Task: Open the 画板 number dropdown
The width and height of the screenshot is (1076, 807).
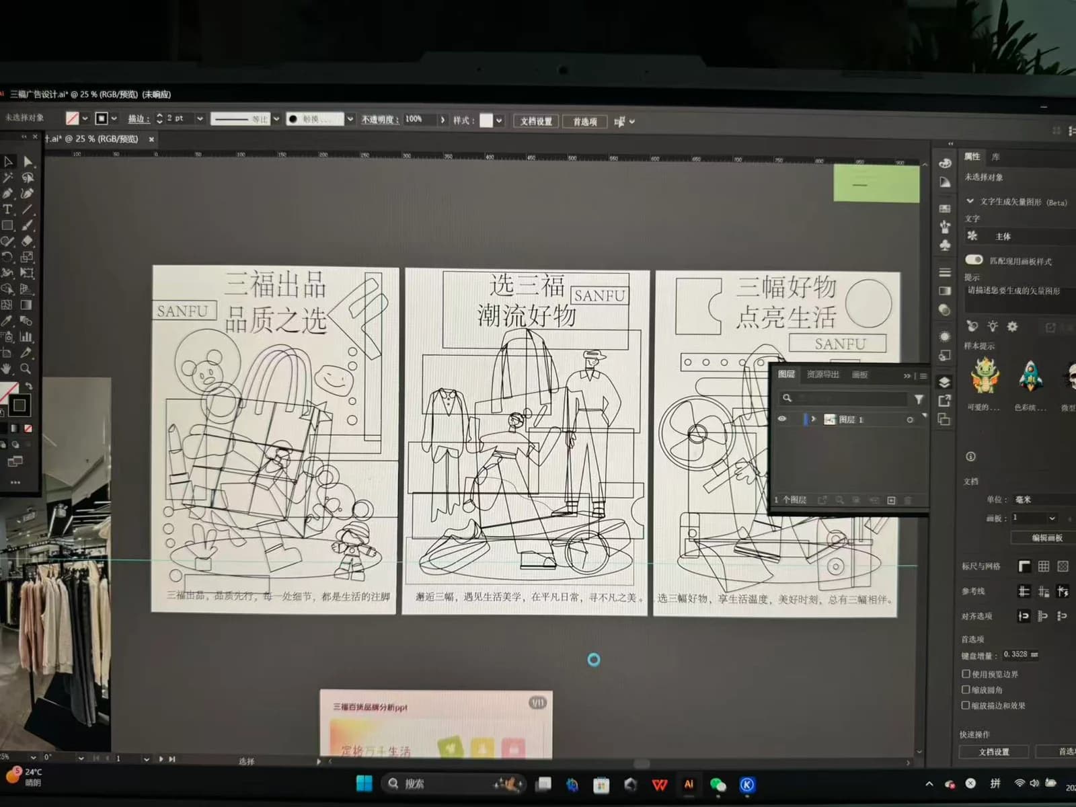Action: click(x=1052, y=518)
